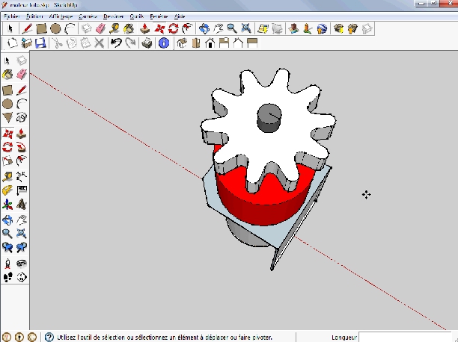Image resolution: width=458 pixels, height=342 pixels.
Task: Select the Move tool in top toolbar
Action: click(x=159, y=28)
